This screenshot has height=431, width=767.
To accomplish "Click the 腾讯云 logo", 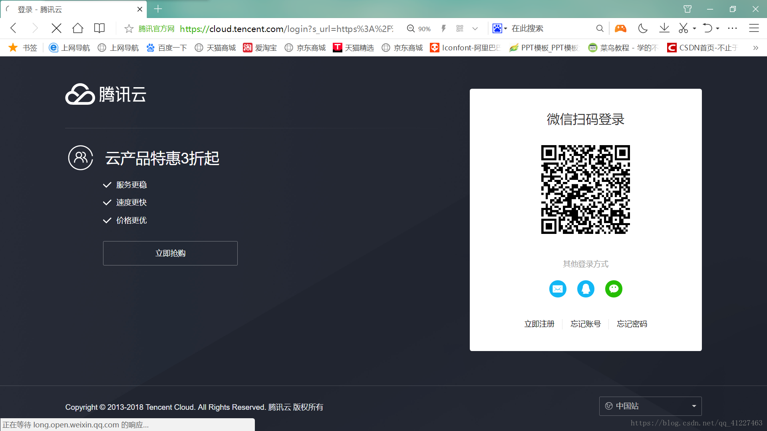I will [x=106, y=94].
